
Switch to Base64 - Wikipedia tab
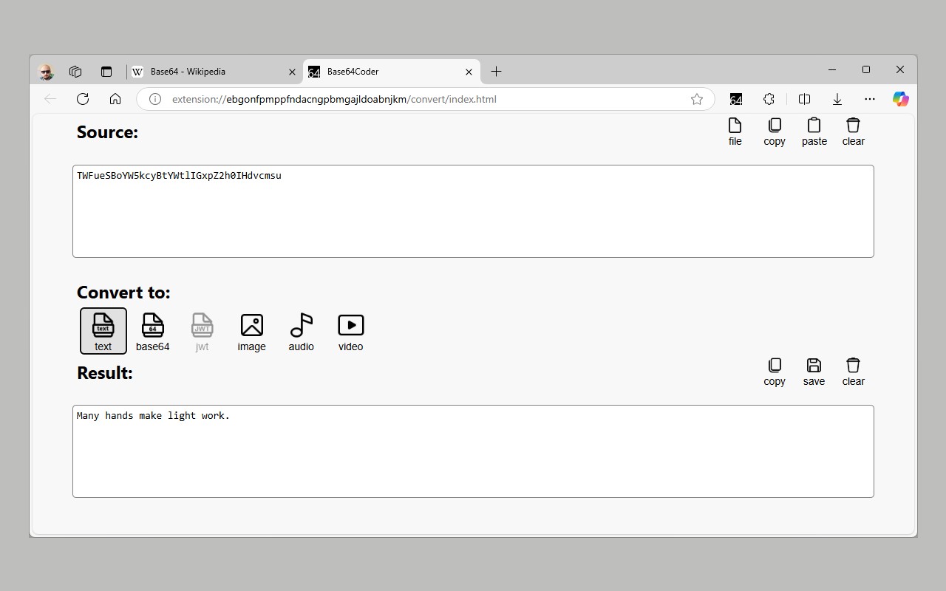[215, 72]
